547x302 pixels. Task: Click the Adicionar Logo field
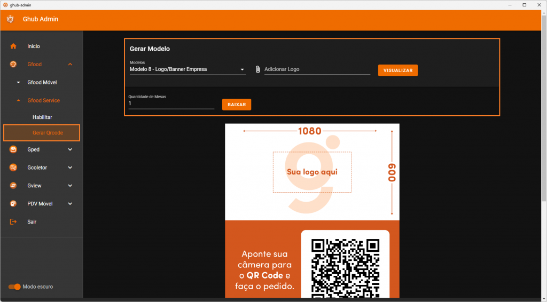317,69
